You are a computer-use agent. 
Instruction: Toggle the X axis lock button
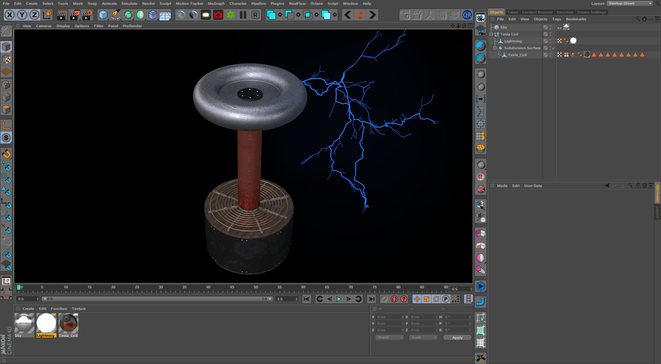10,15
